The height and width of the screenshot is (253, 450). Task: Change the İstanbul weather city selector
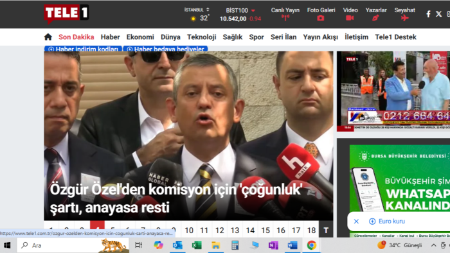tap(197, 10)
